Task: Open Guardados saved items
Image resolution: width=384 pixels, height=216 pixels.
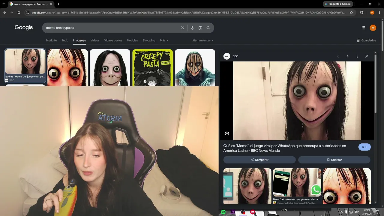Action: 366,40
